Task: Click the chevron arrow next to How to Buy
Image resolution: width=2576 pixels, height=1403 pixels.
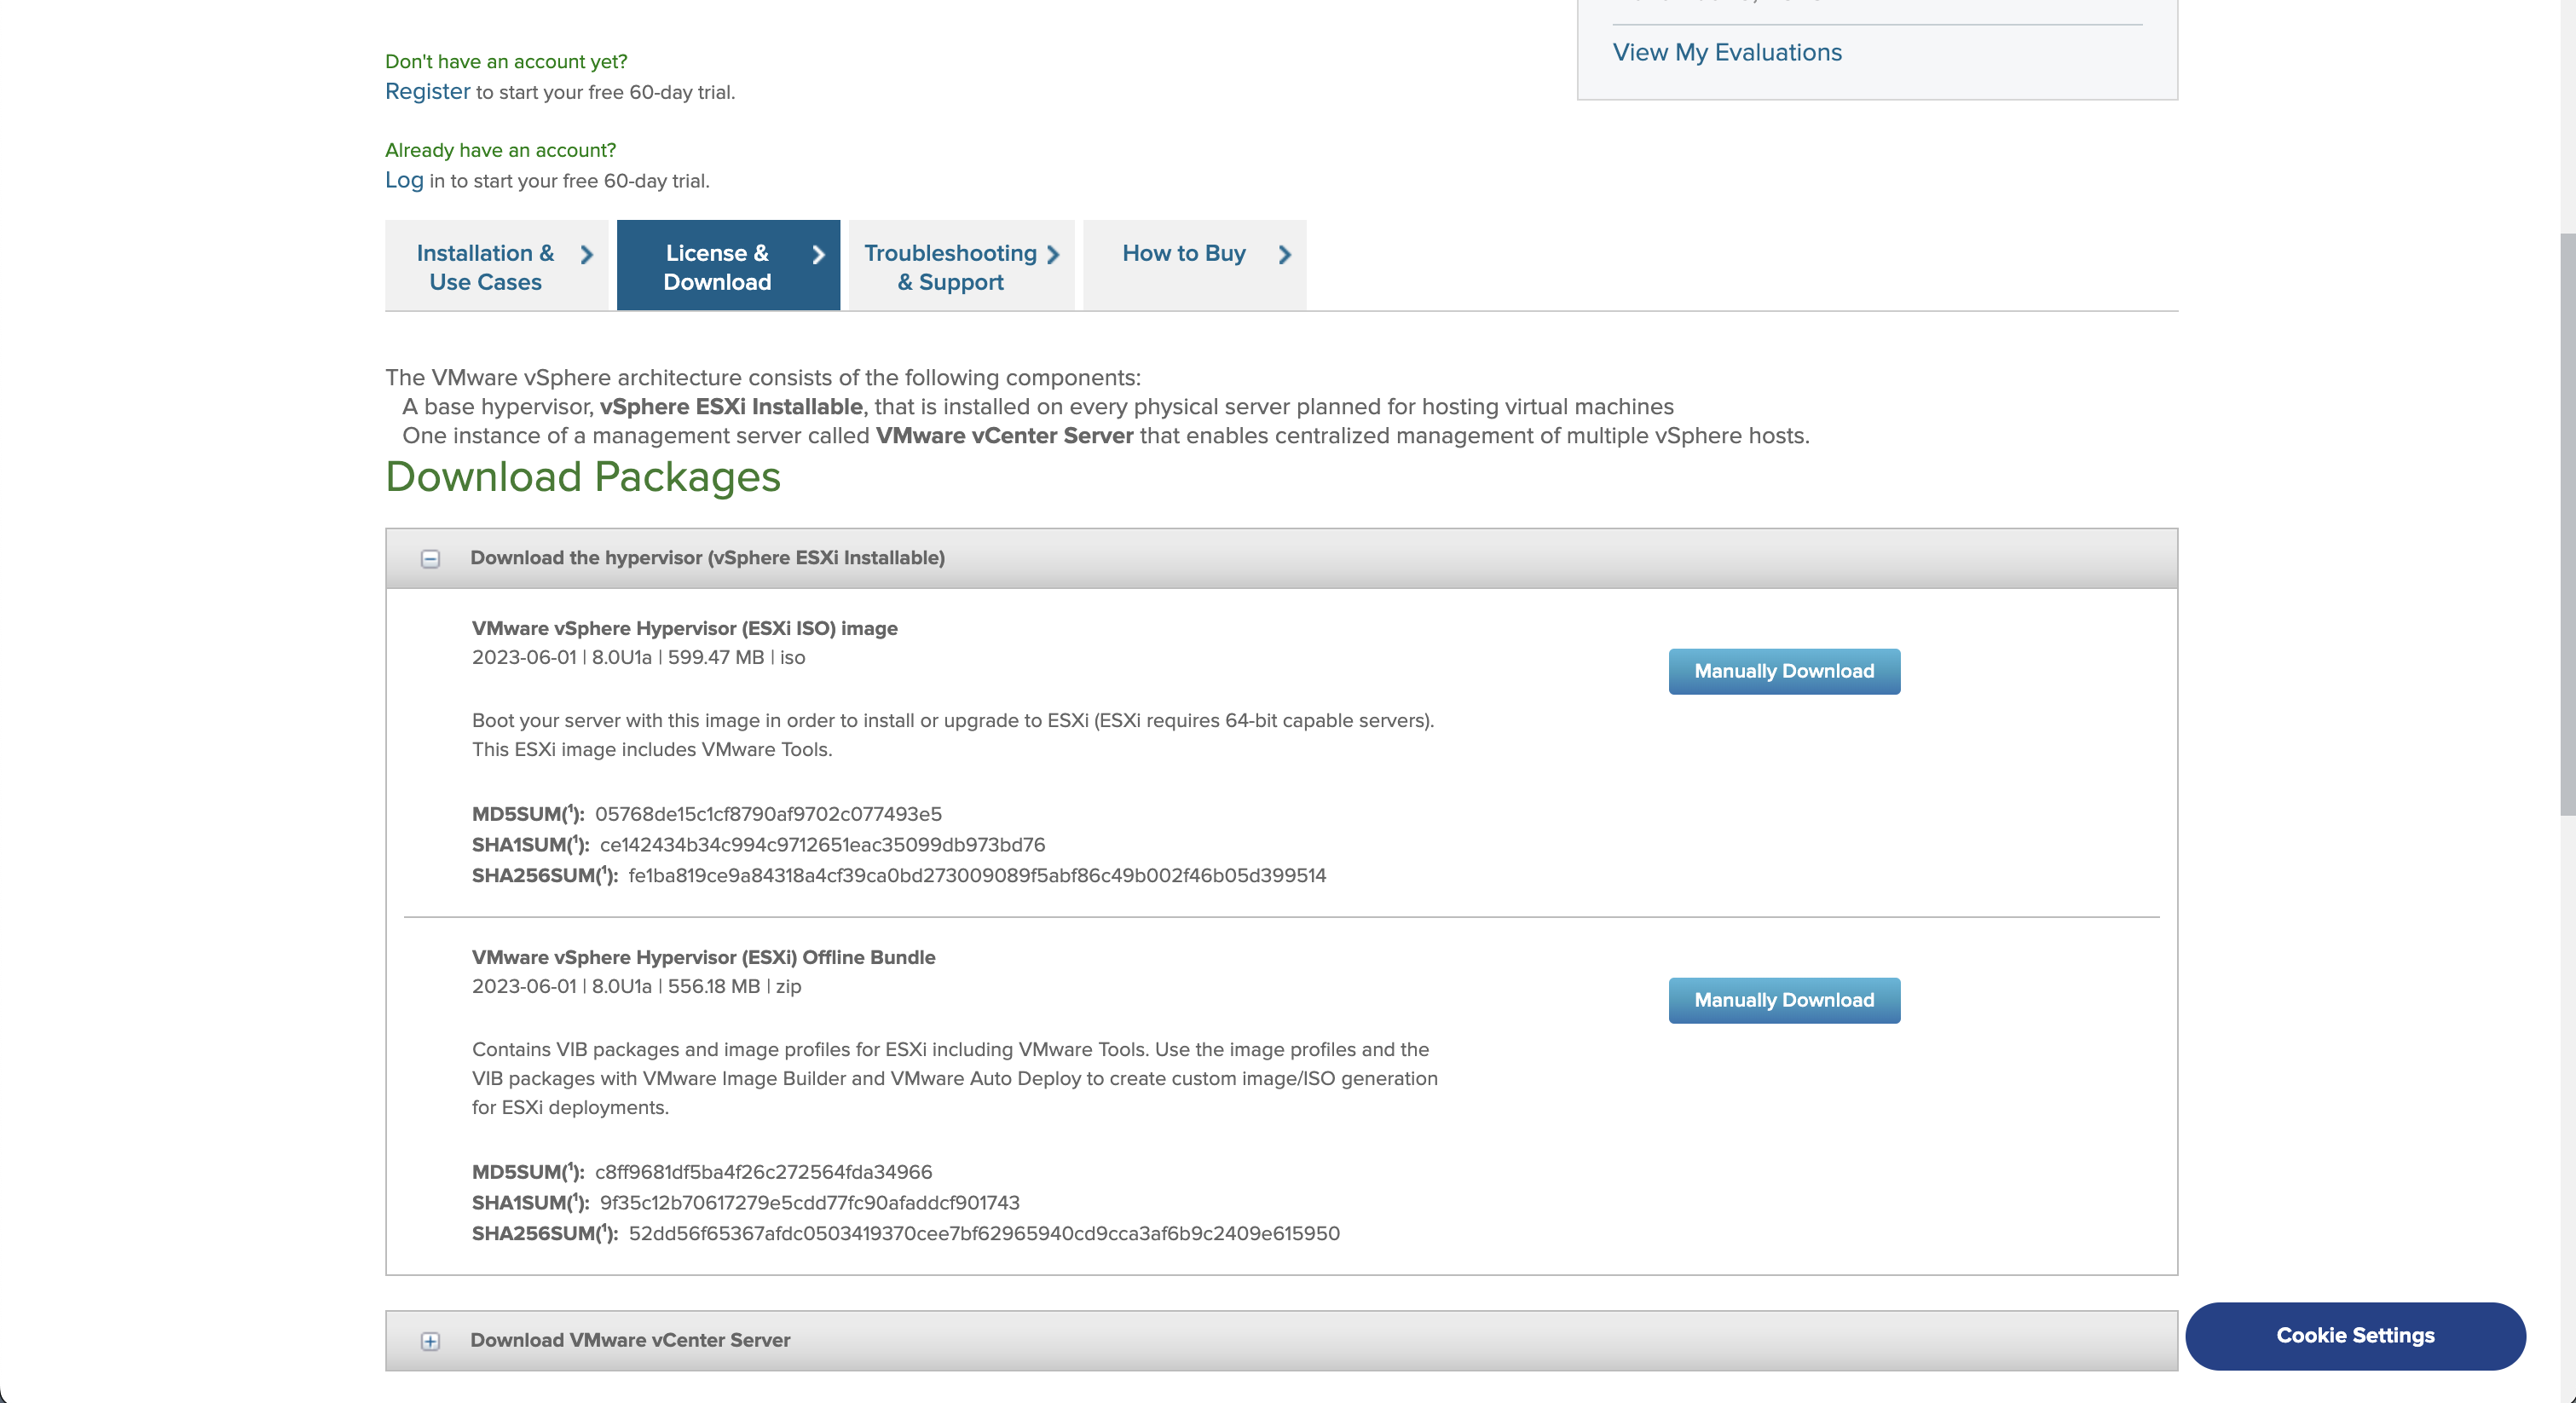Action: [1285, 255]
